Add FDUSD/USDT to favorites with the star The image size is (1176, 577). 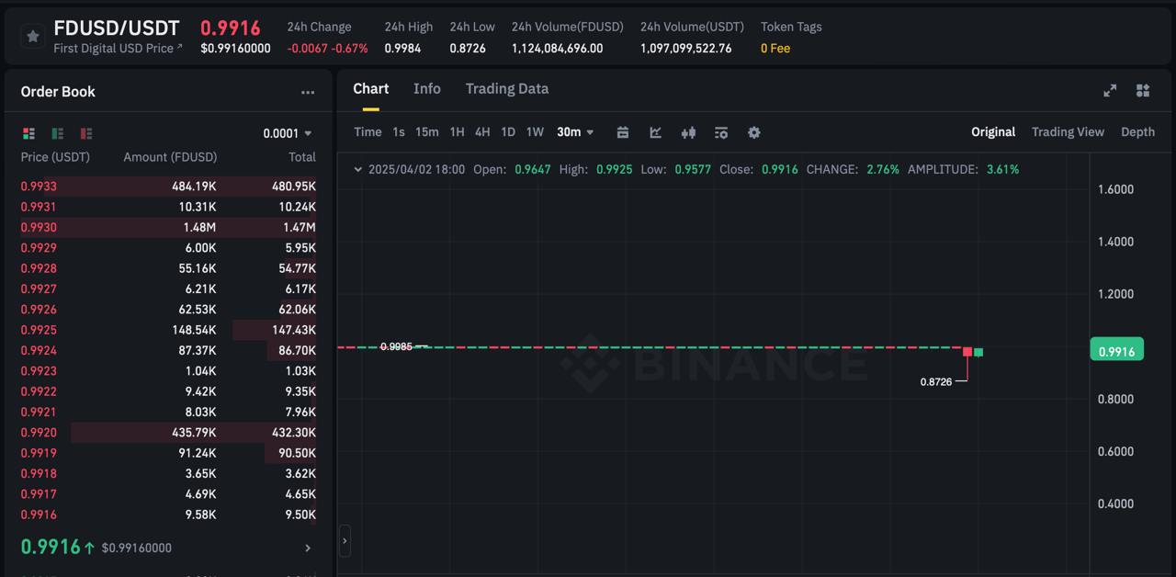coord(33,37)
